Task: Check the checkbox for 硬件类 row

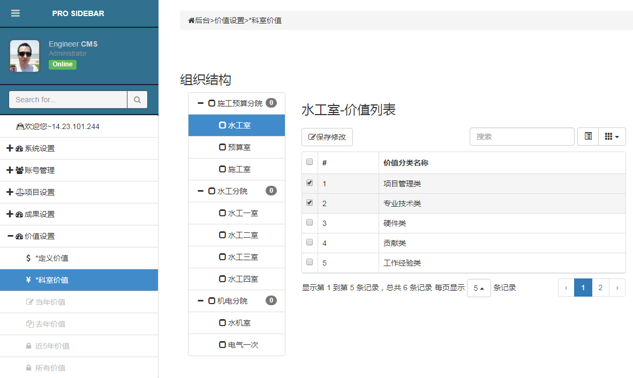Action: point(310,223)
